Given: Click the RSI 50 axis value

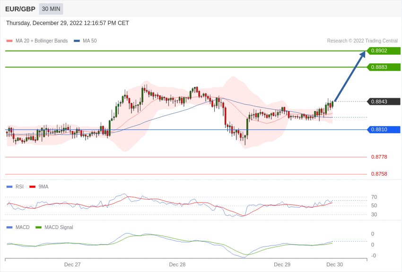Looking at the screenshot, I should (374, 205).
